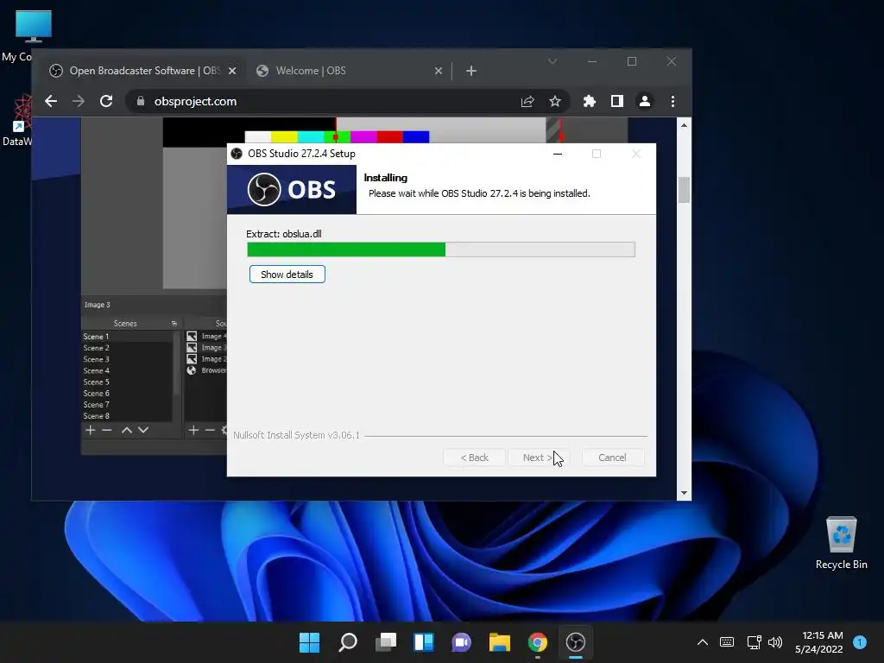Go forward in Chrome
The height and width of the screenshot is (663, 884).
(x=79, y=102)
